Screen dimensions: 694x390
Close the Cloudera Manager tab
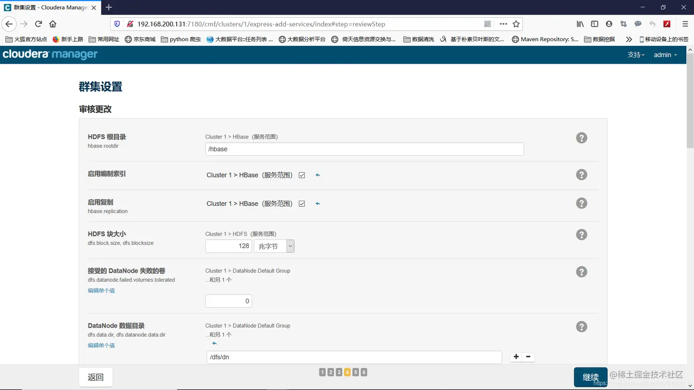pos(94,7)
